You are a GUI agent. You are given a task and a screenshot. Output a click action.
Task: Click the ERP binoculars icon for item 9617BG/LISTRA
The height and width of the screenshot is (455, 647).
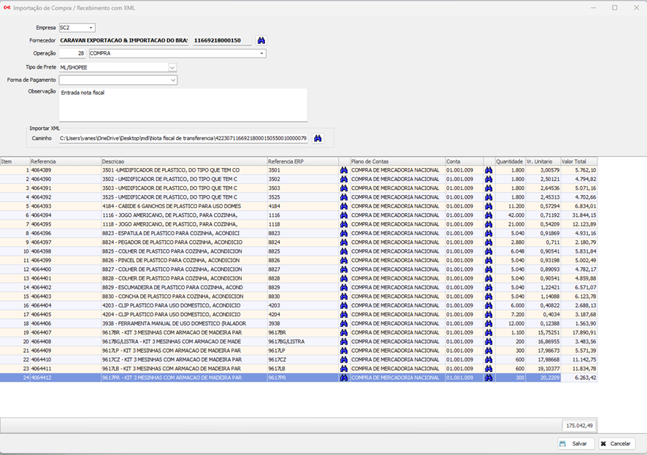tap(344, 342)
